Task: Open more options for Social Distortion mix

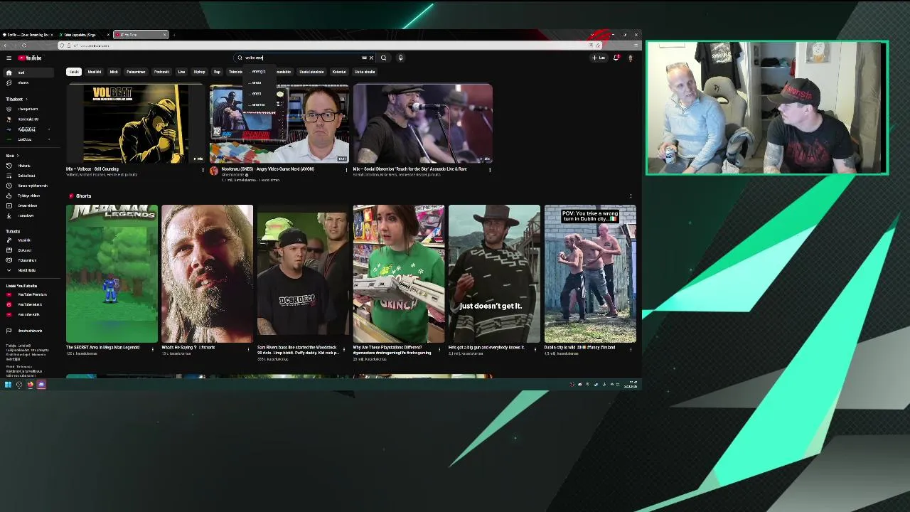Action: coord(490,170)
